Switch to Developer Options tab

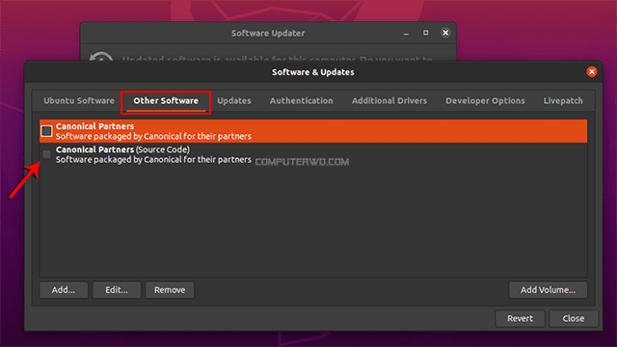(x=485, y=100)
